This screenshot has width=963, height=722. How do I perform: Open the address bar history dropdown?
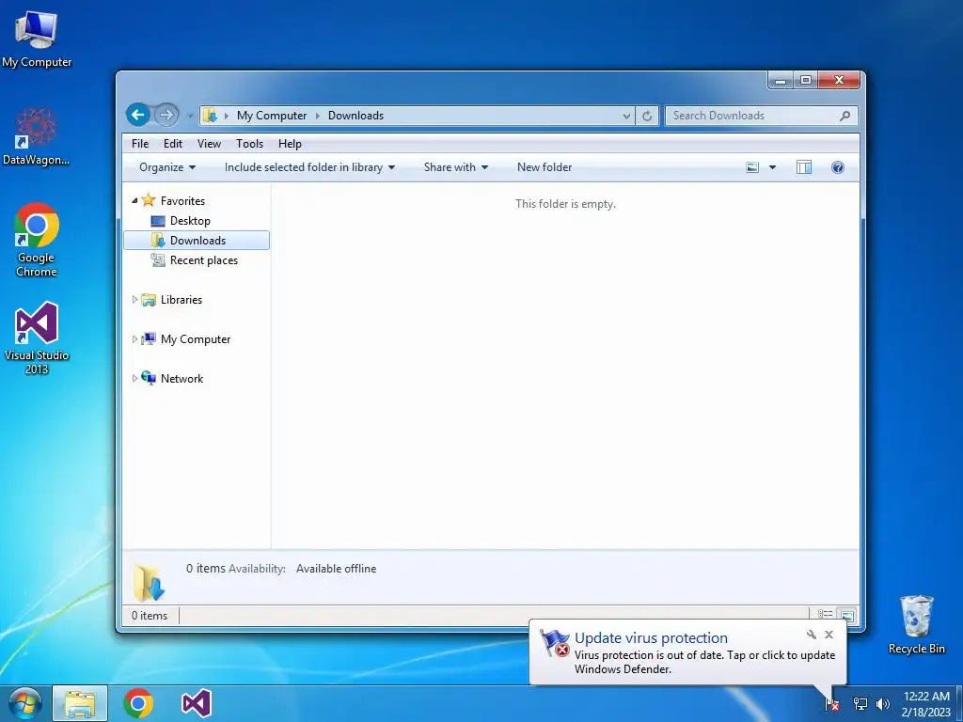point(625,116)
